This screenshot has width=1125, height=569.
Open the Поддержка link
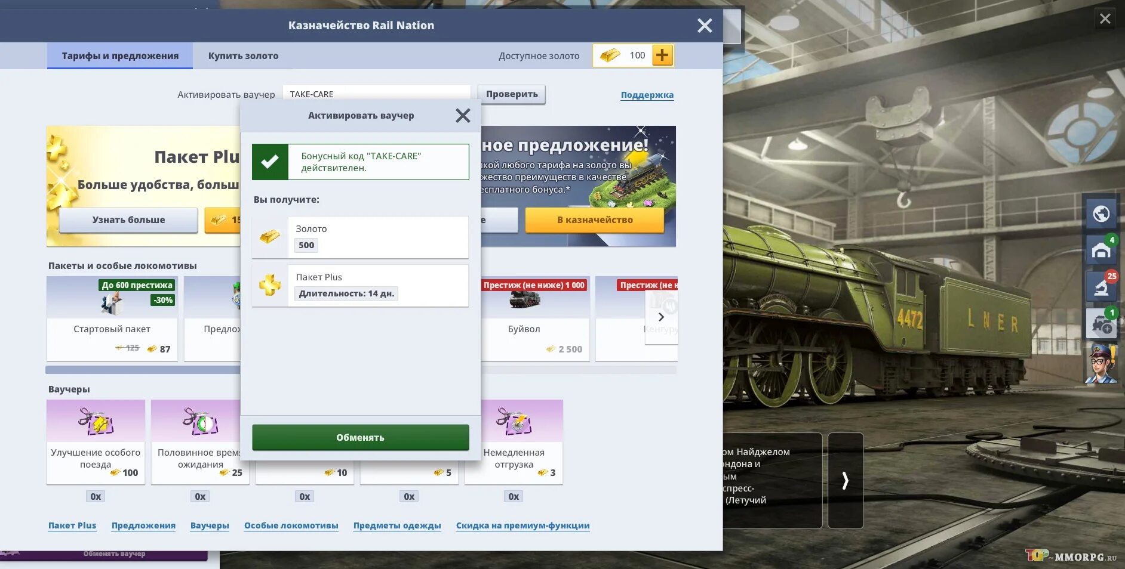pos(647,95)
